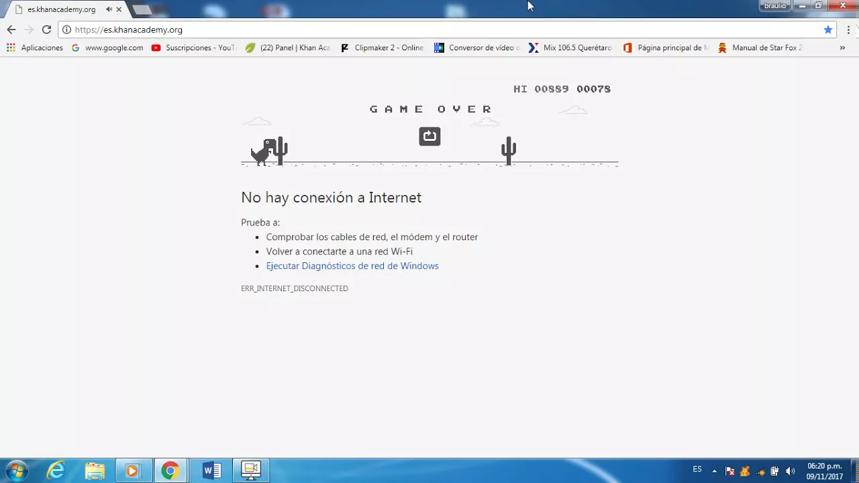Click the dino game restart button
This screenshot has height=483, width=859.
tap(429, 136)
